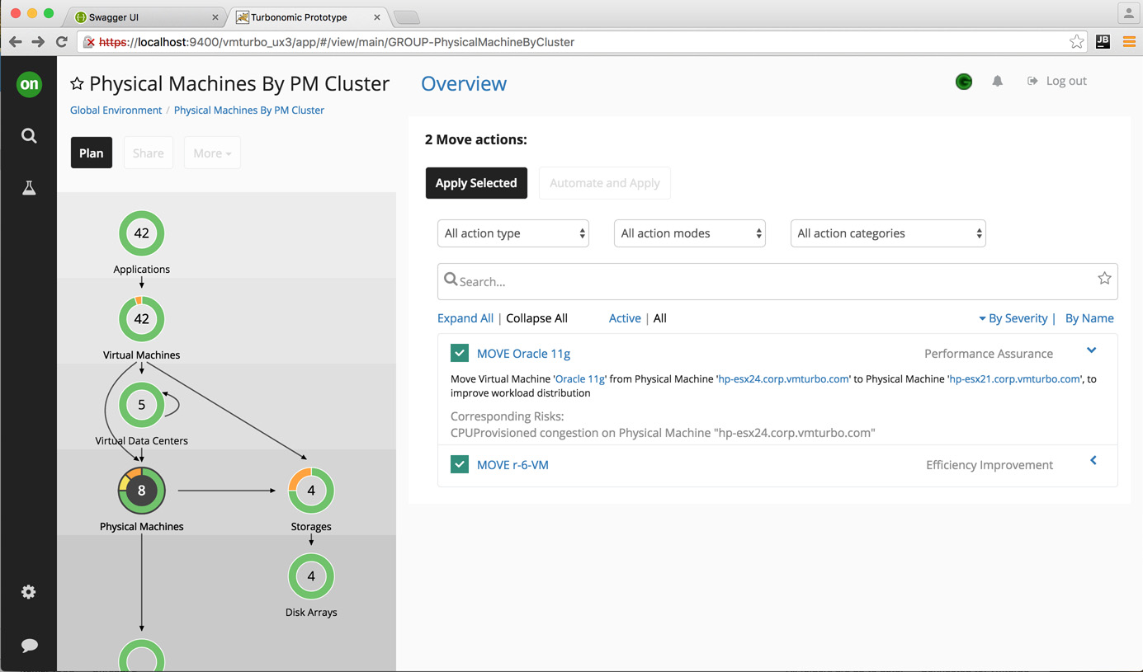Click Expand All link
Screen dimensions: 1143x672
465,317
